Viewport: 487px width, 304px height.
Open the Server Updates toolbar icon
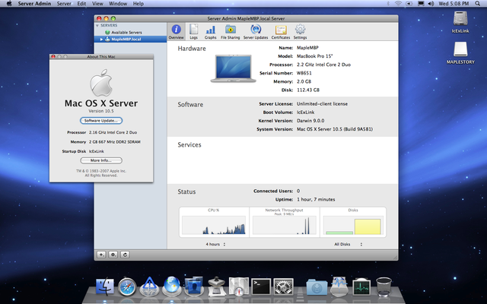(x=256, y=32)
